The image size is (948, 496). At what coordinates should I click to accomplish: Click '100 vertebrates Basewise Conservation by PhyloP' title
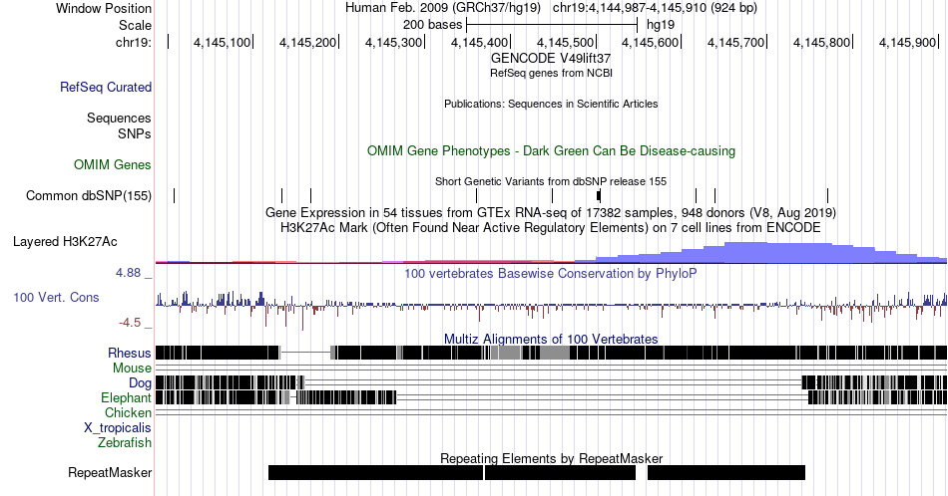click(x=551, y=273)
